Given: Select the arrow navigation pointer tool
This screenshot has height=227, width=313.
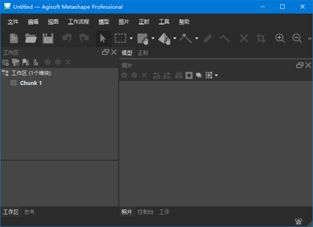Looking at the screenshot, I should click(x=103, y=38).
